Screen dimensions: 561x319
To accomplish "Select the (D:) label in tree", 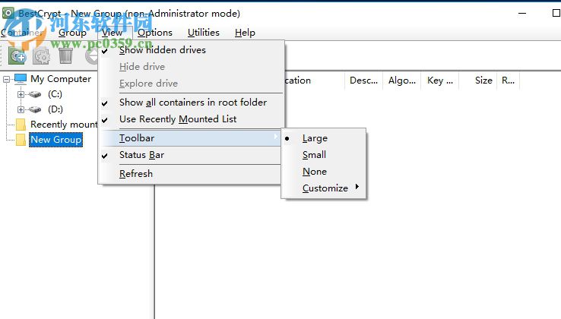I will (x=55, y=109).
